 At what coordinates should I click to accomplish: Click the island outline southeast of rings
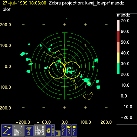coord(88,96)
